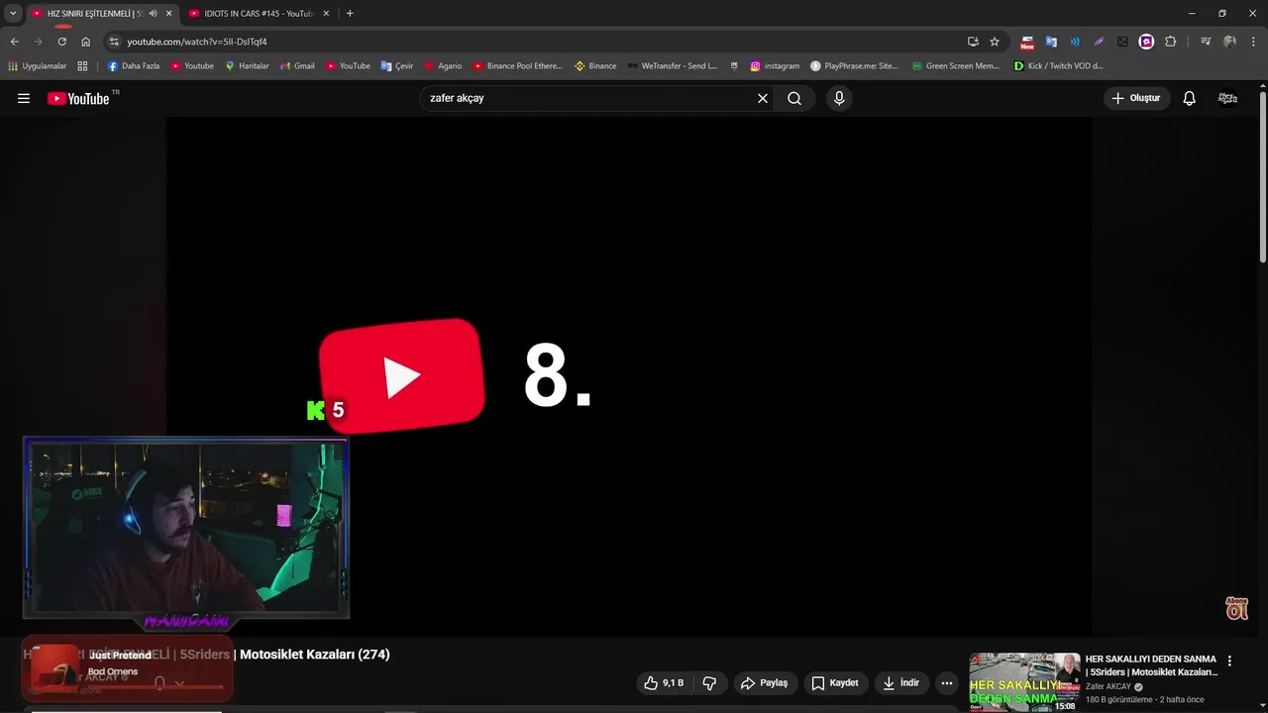Click the video title Motosiklet Kazaları (274)
Image resolution: width=1268 pixels, height=713 pixels.
(x=315, y=655)
